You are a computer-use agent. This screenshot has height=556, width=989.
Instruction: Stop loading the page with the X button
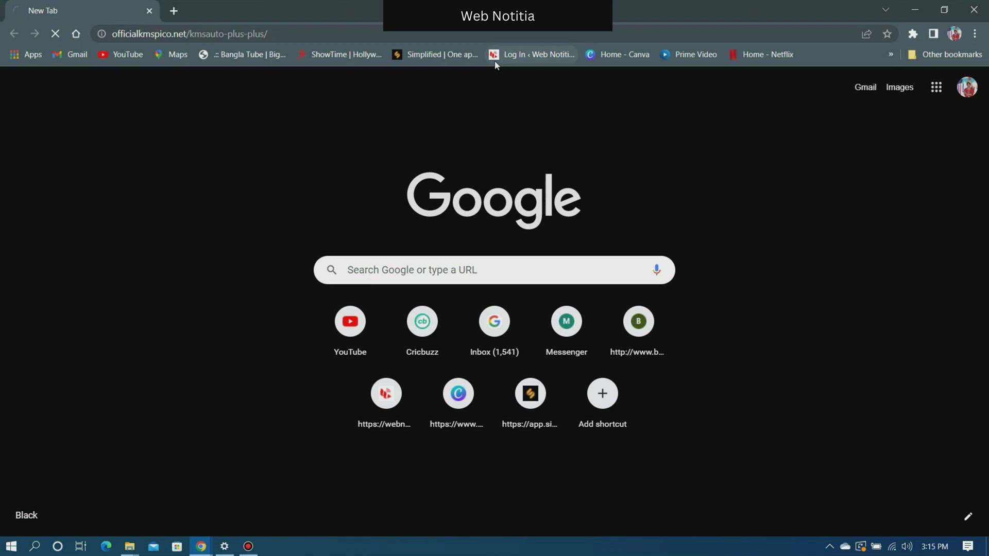[55, 33]
